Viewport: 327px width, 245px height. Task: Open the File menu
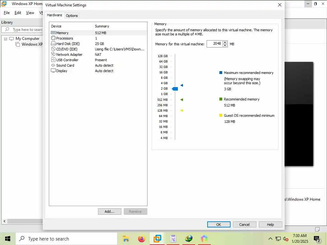[7, 13]
